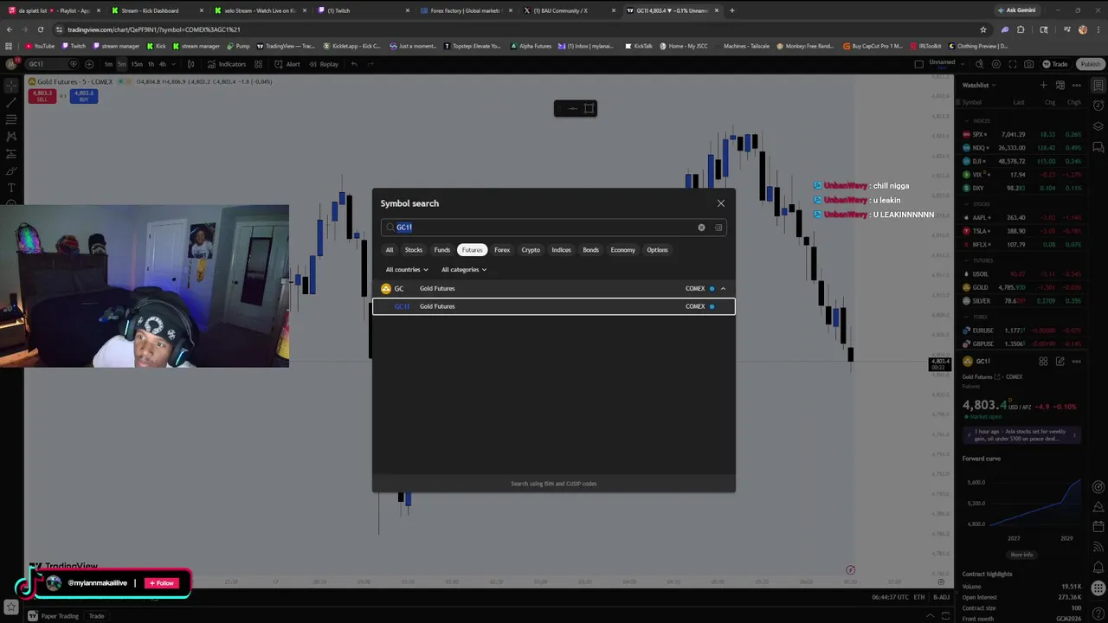
Task: Choose the GC1! Gold Futures result row
Action: pyautogui.click(x=554, y=306)
